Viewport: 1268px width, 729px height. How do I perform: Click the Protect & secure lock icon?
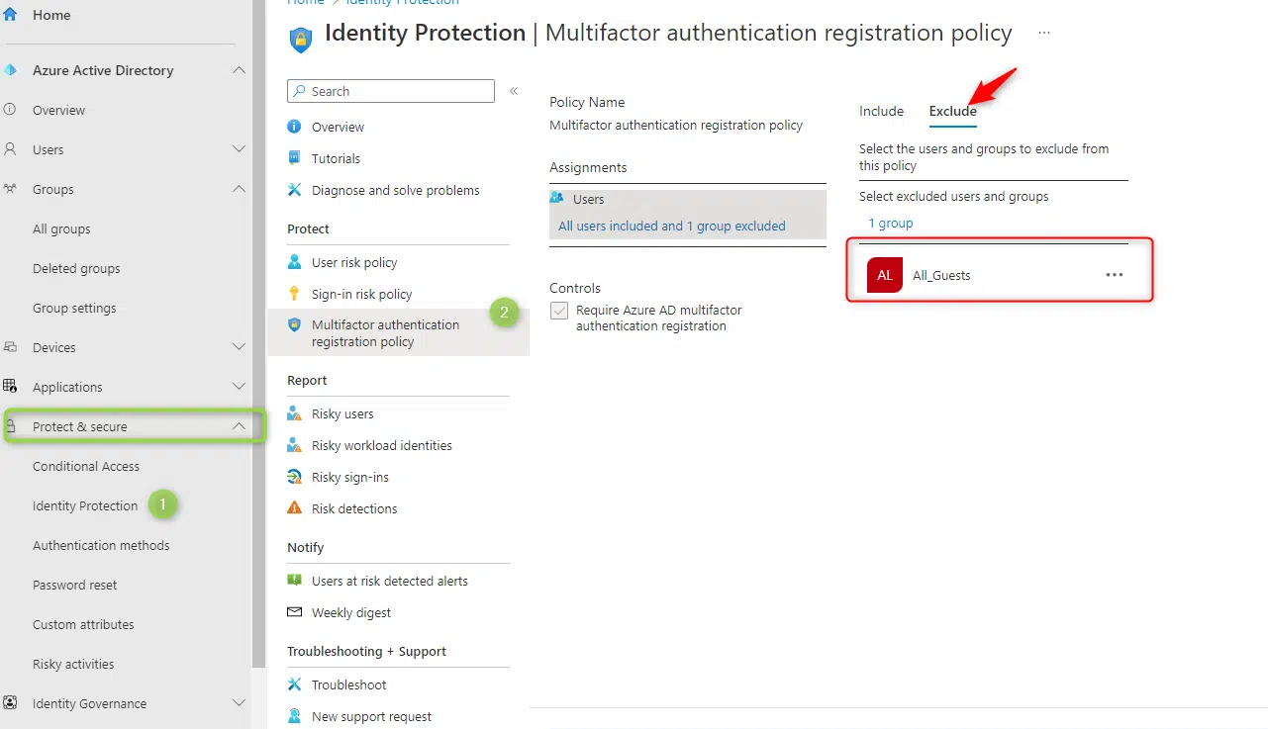pos(11,426)
